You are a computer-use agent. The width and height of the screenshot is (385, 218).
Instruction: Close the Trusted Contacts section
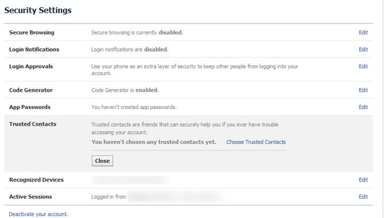[102, 161]
